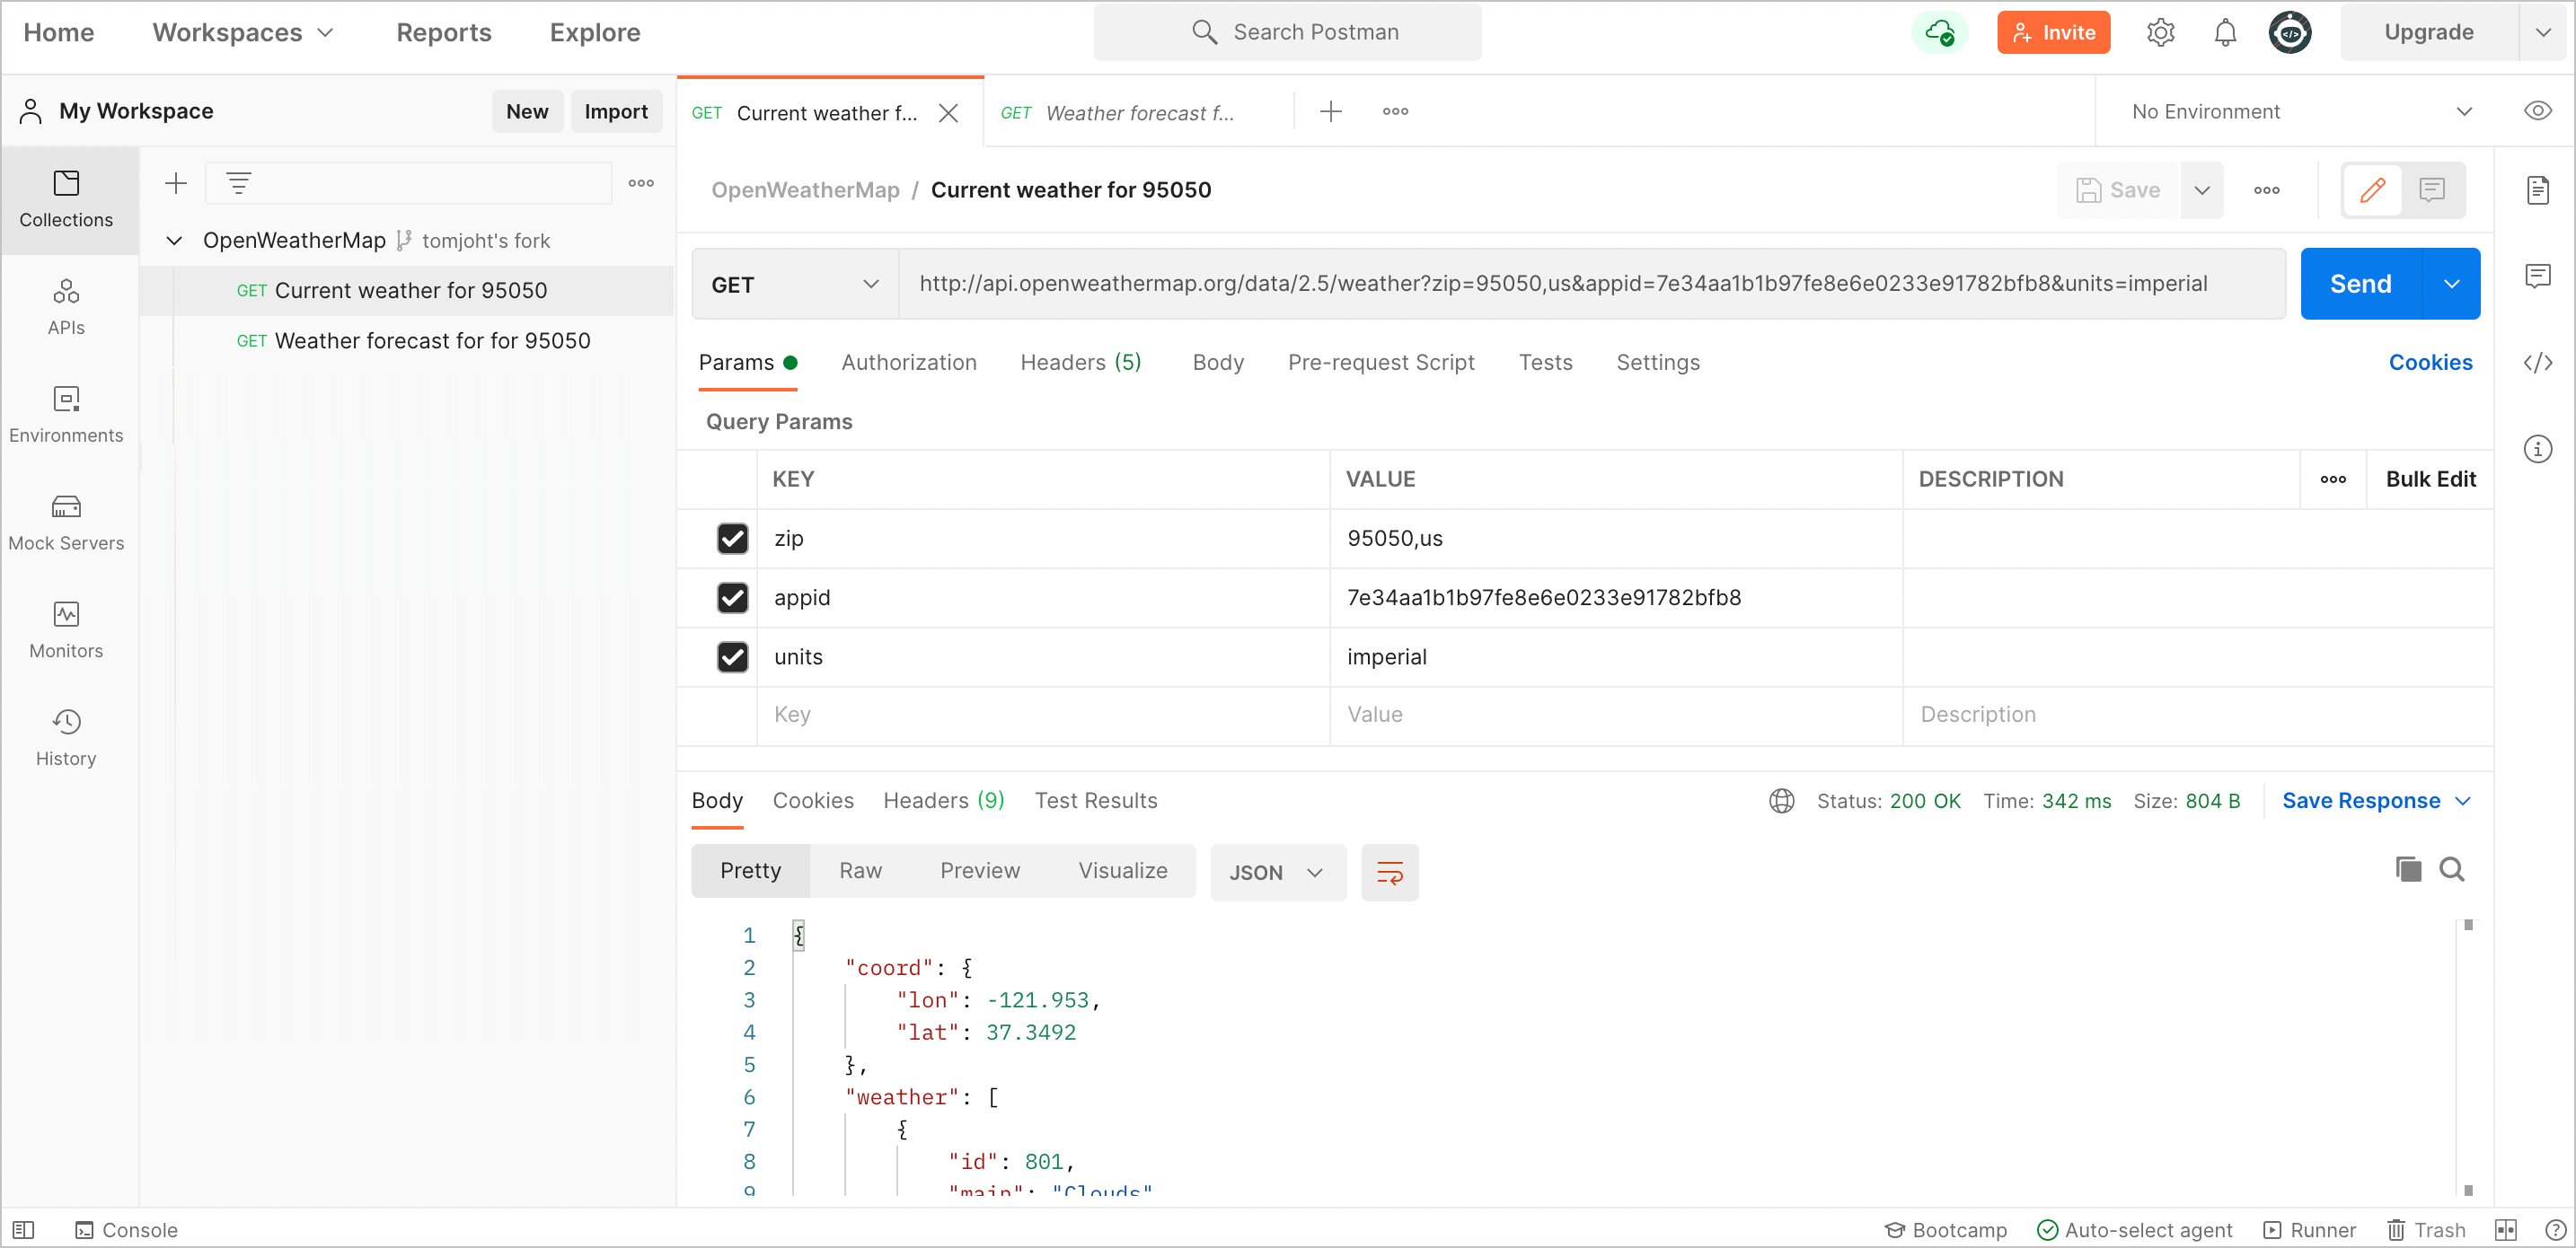This screenshot has width=2576, height=1248.
Task: Click the New button
Action: point(527,111)
